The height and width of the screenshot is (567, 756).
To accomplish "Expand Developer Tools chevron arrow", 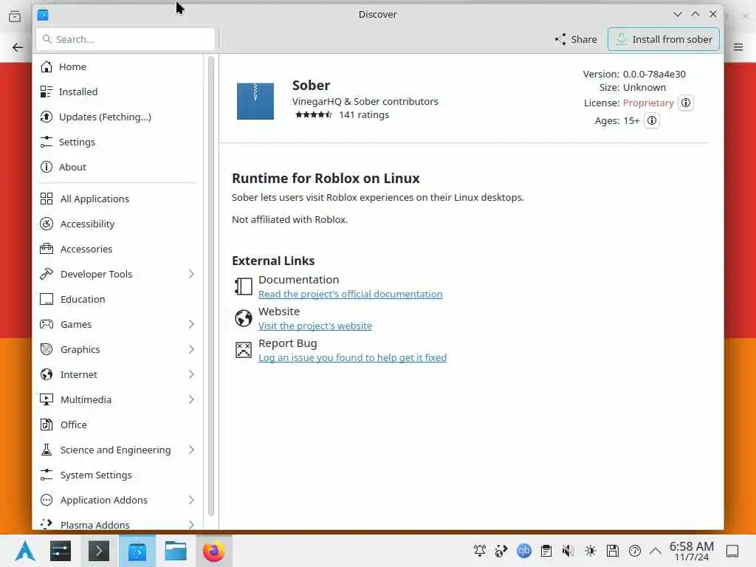I will click(191, 274).
